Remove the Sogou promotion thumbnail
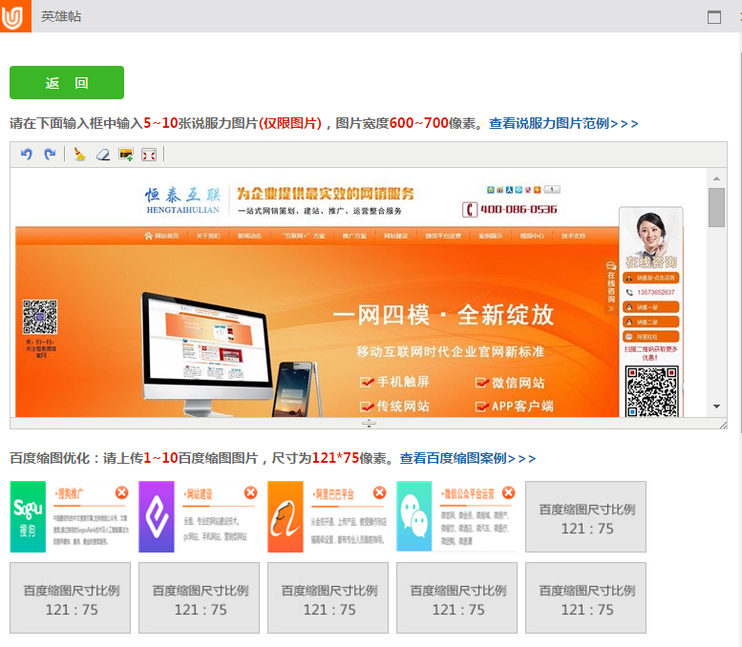Viewport: 742px width, 647px height. (x=121, y=492)
